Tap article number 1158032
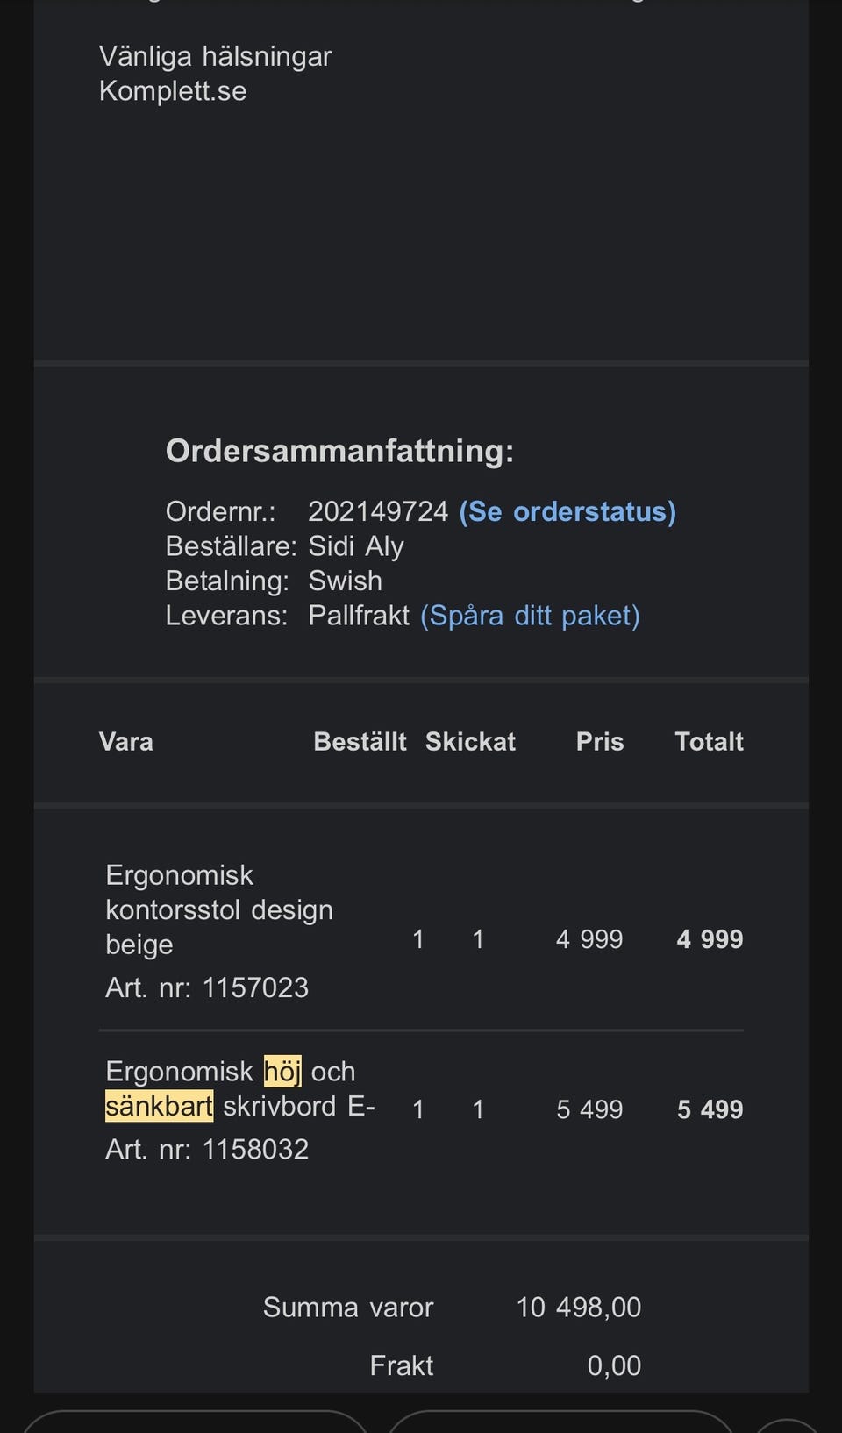The image size is (842, 1433). click(x=255, y=1149)
